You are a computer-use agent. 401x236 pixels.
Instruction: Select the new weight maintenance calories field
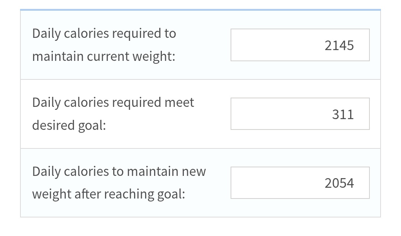pyautogui.click(x=300, y=183)
